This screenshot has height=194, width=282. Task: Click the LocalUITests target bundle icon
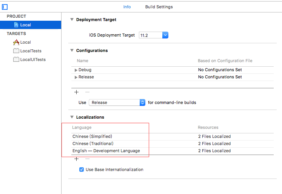point(16,60)
